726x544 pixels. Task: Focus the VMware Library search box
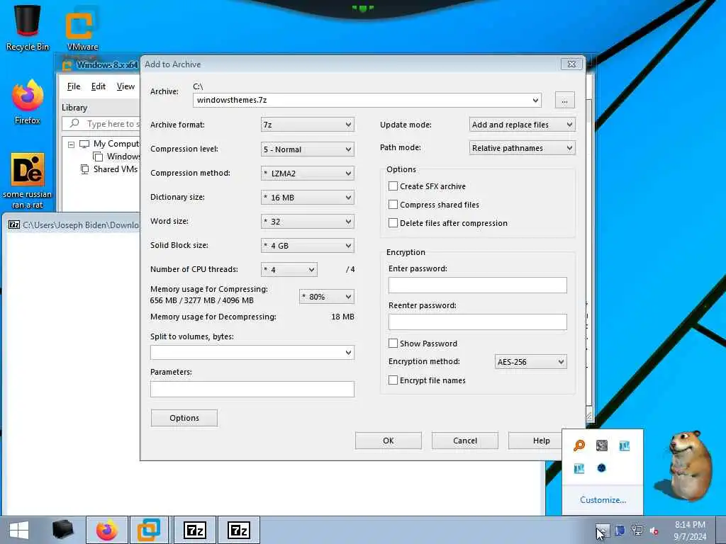click(101, 123)
